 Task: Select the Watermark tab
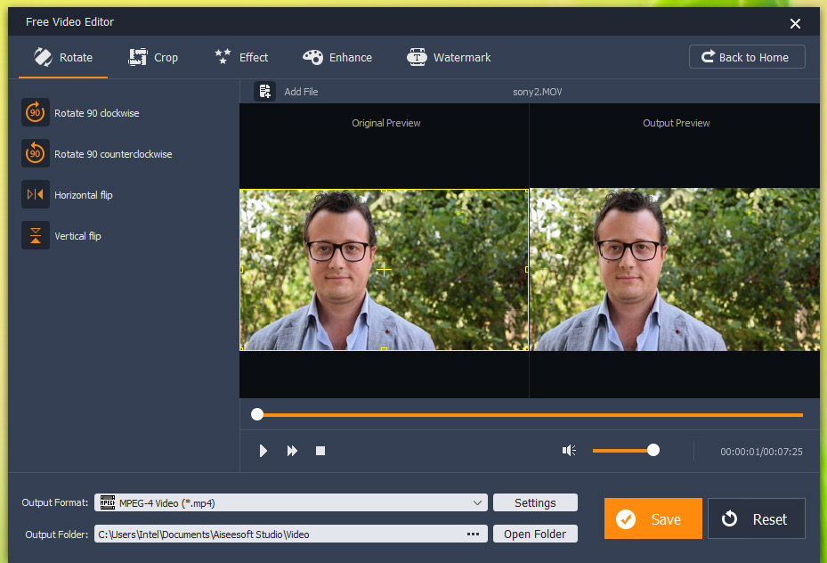[x=450, y=58]
